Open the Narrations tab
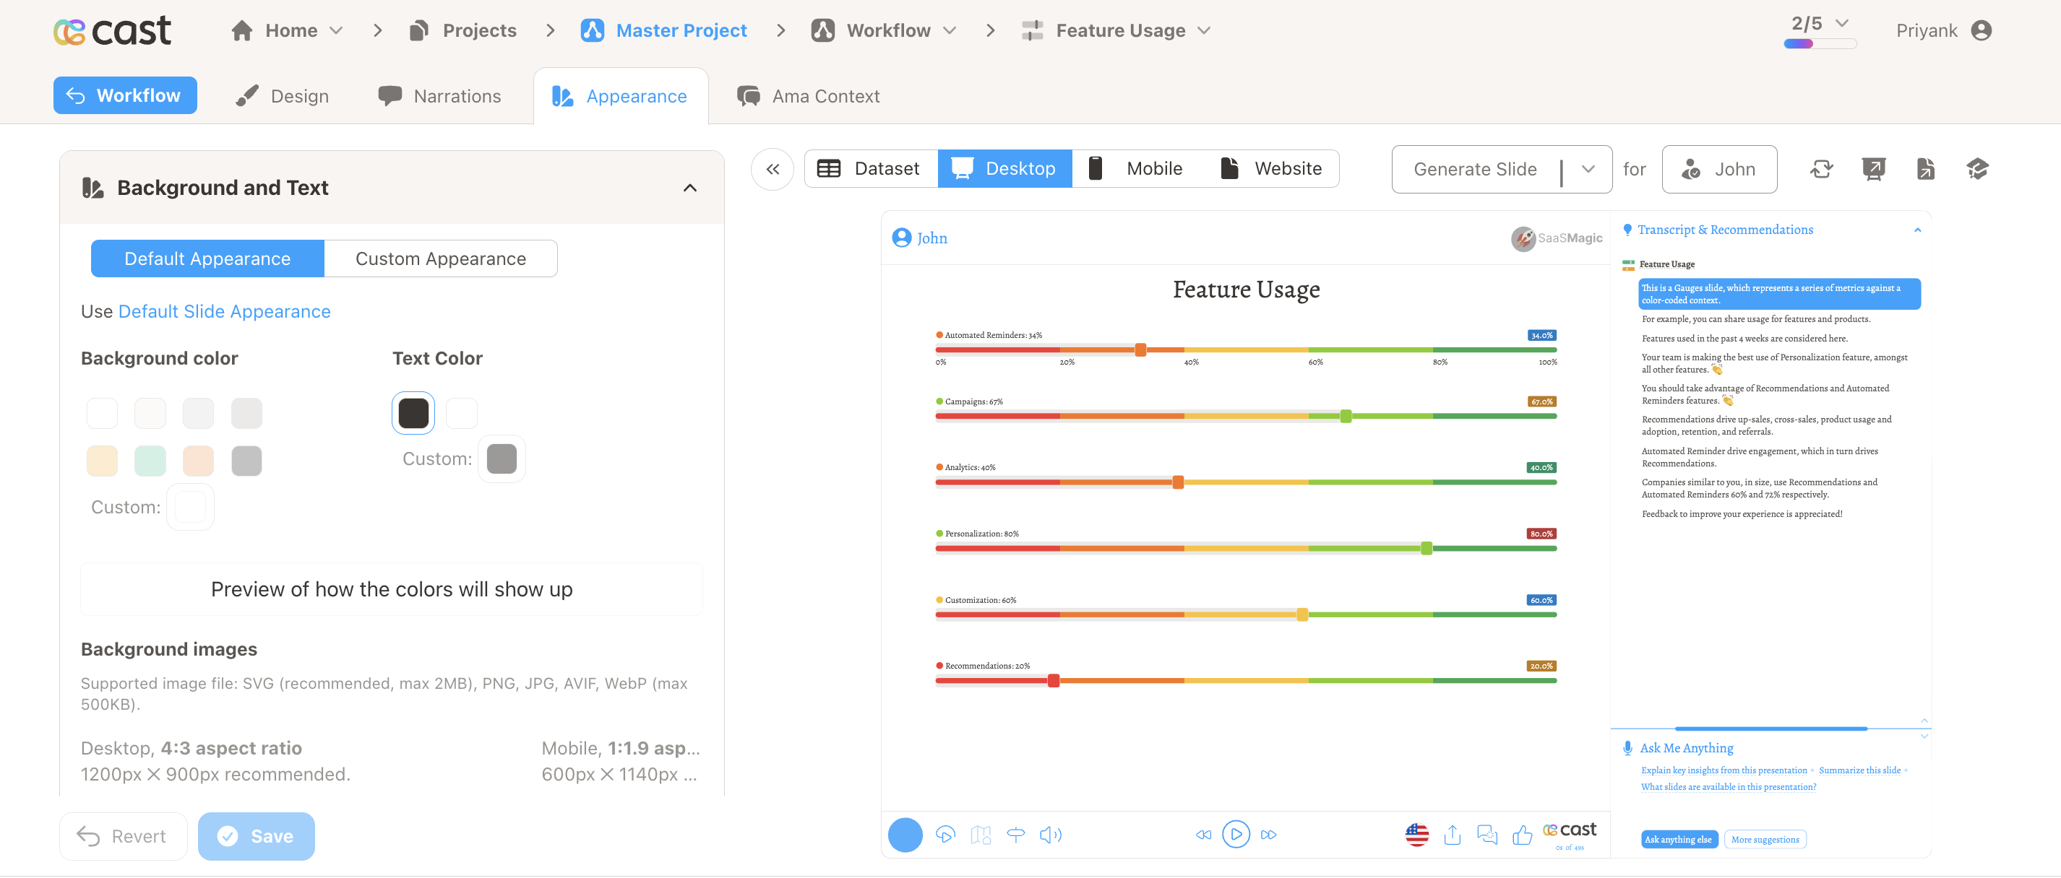The height and width of the screenshot is (878, 2061). [x=440, y=96]
